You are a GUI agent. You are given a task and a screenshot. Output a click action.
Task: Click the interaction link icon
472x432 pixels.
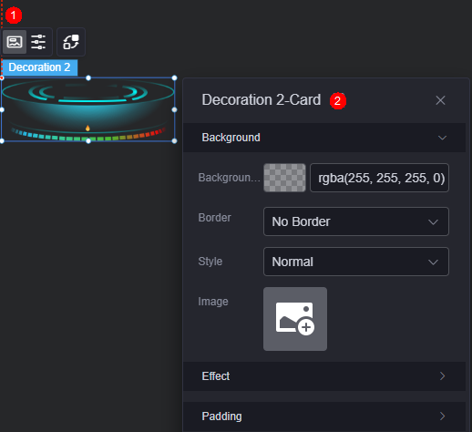[71, 42]
